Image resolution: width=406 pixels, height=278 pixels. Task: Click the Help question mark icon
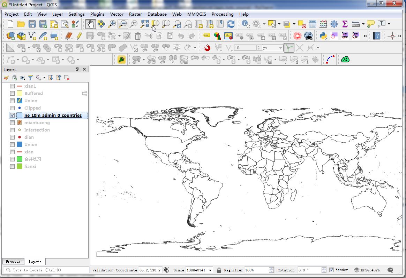point(377,35)
